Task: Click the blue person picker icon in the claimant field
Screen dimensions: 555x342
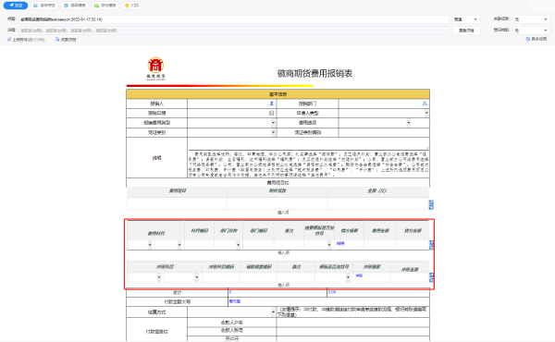Action: [x=272, y=104]
